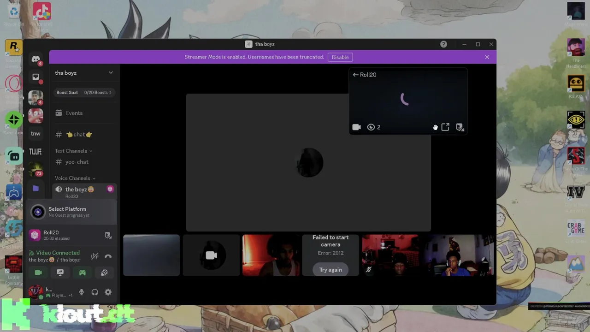Open Crab Game desktop shortcut
This screenshot has height=332, width=590.
(576, 232)
